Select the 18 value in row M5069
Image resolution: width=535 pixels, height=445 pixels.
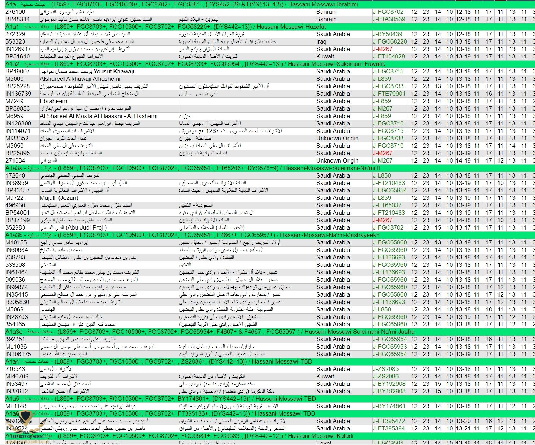pyautogui.click(x=489, y=310)
